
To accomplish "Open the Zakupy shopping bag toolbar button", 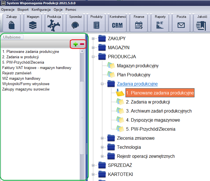I will (12, 22).
